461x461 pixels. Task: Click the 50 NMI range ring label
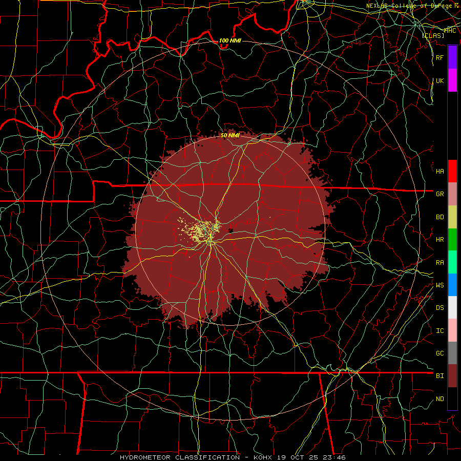pyautogui.click(x=230, y=135)
